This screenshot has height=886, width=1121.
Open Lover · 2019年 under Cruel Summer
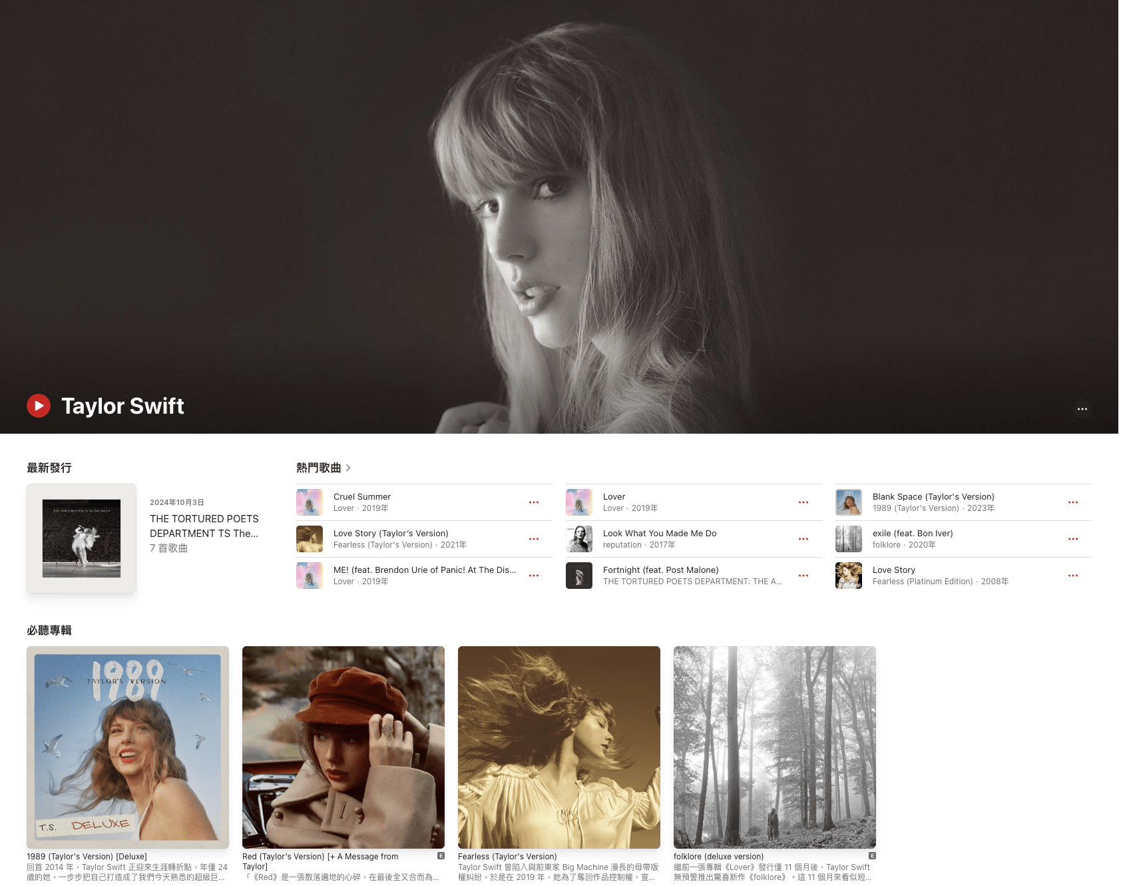[x=361, y=508]
